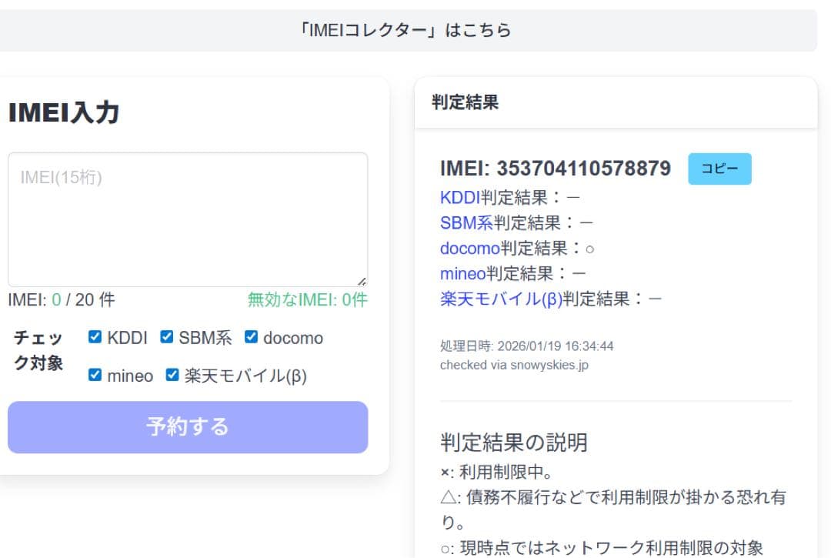Open the 楽天モバイル(β) result link
This screenshot has height=558, width=831.
click(501, 299)
